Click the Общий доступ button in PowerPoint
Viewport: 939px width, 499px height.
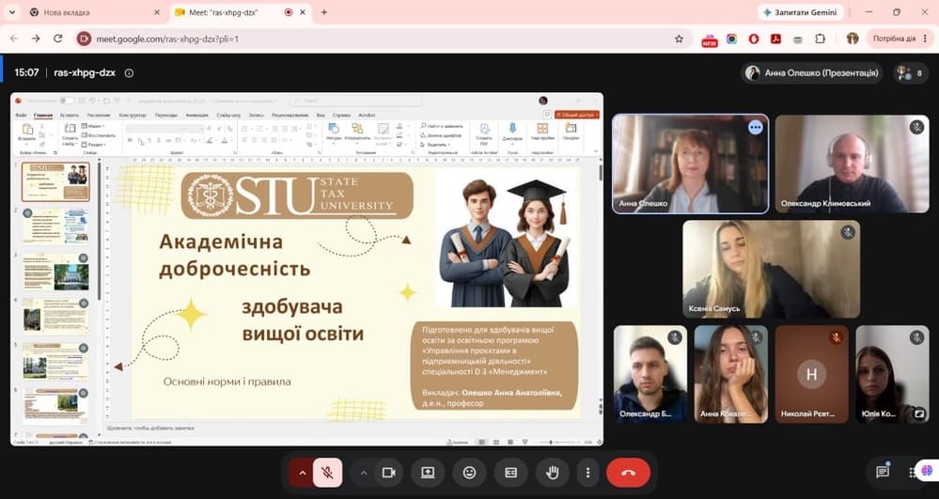tap(577, 115)
